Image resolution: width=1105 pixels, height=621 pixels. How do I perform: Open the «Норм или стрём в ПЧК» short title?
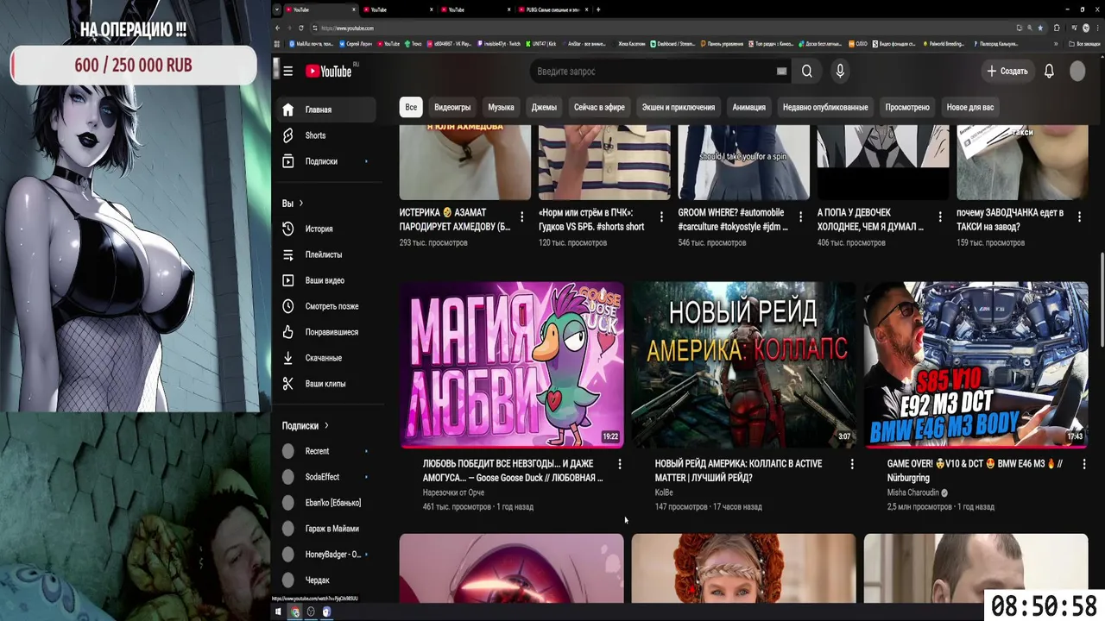(x=591, y=219)
